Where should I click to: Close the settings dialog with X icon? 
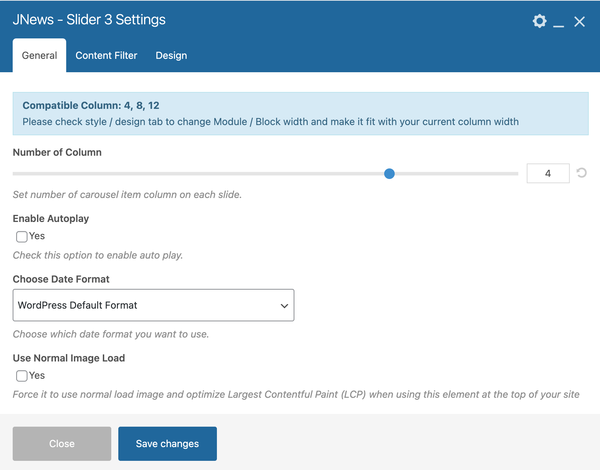click(580, 22)
